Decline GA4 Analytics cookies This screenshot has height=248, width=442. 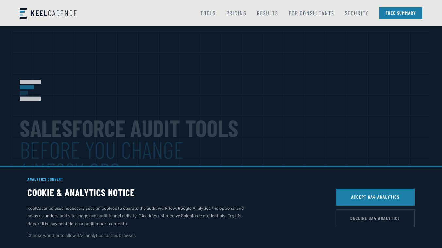(x=375, y=218)
